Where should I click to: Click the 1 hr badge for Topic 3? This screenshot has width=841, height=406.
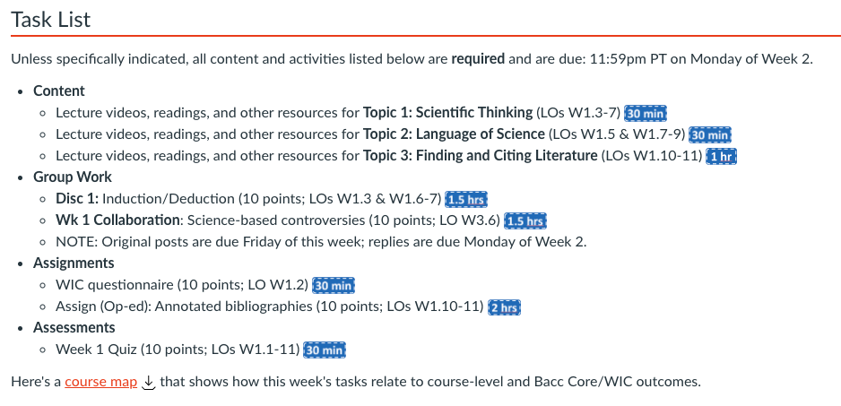(722, 156)
